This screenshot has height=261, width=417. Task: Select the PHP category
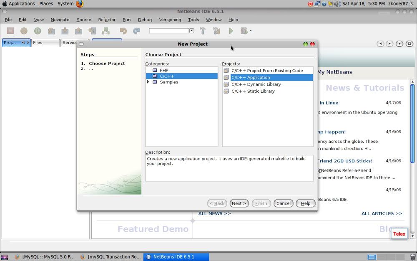pos(164,70)
